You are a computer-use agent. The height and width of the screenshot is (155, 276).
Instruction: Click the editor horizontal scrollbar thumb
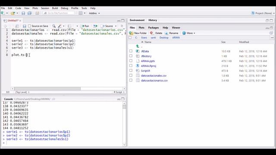47,89
